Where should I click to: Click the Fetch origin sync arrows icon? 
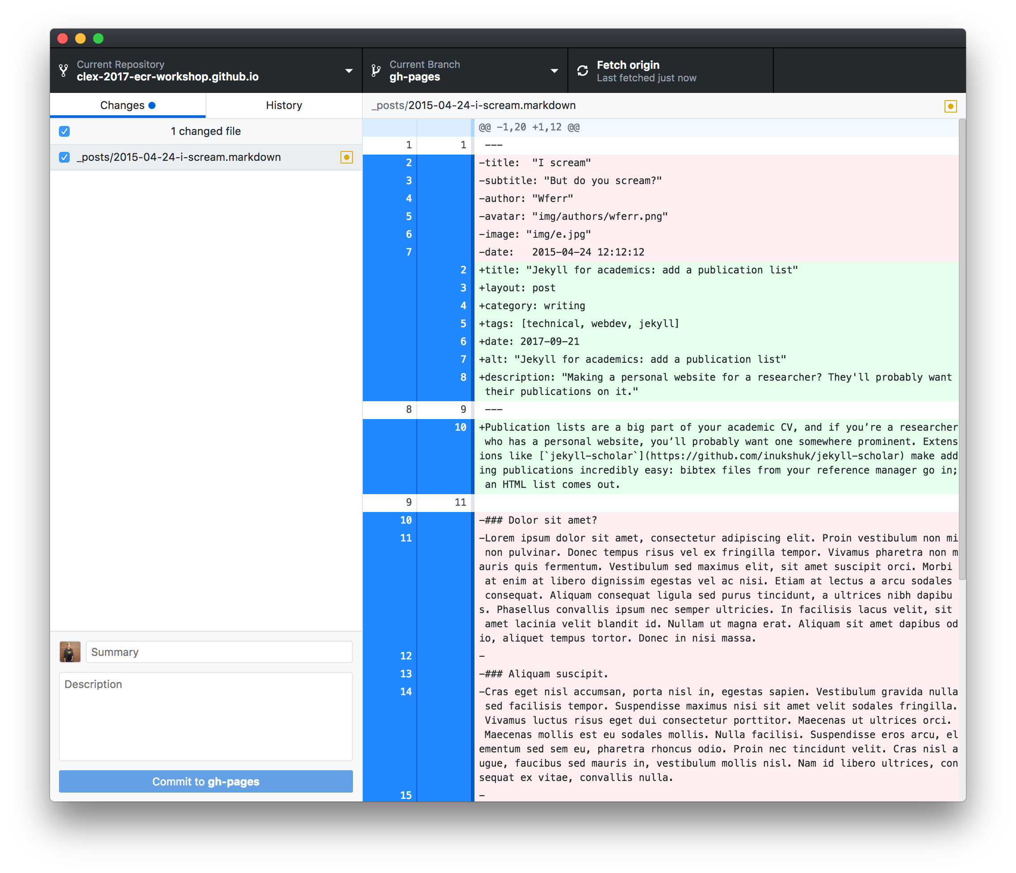coord(583,71)
